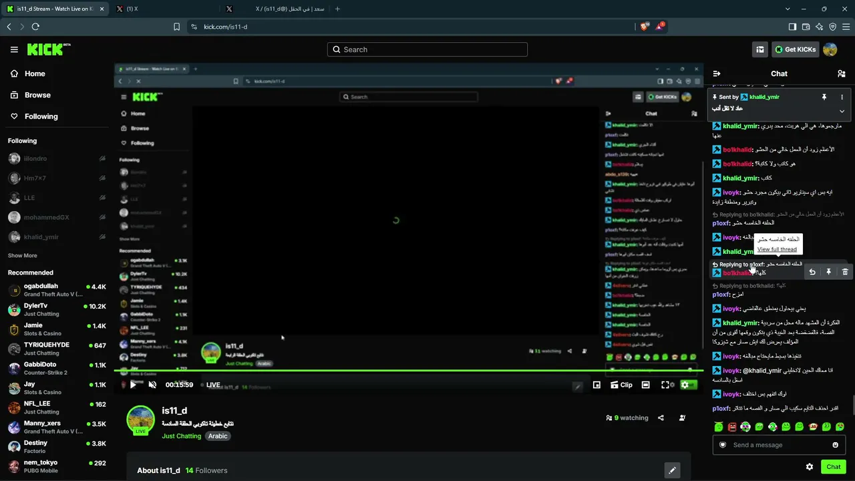Unpin the pinned message by khalid_ymir

coord(824,97)
